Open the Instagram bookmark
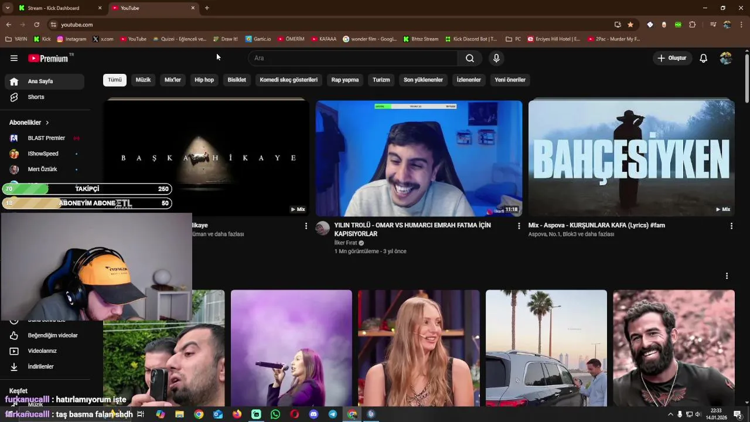The image size is (750, 422). pos(71,39)
